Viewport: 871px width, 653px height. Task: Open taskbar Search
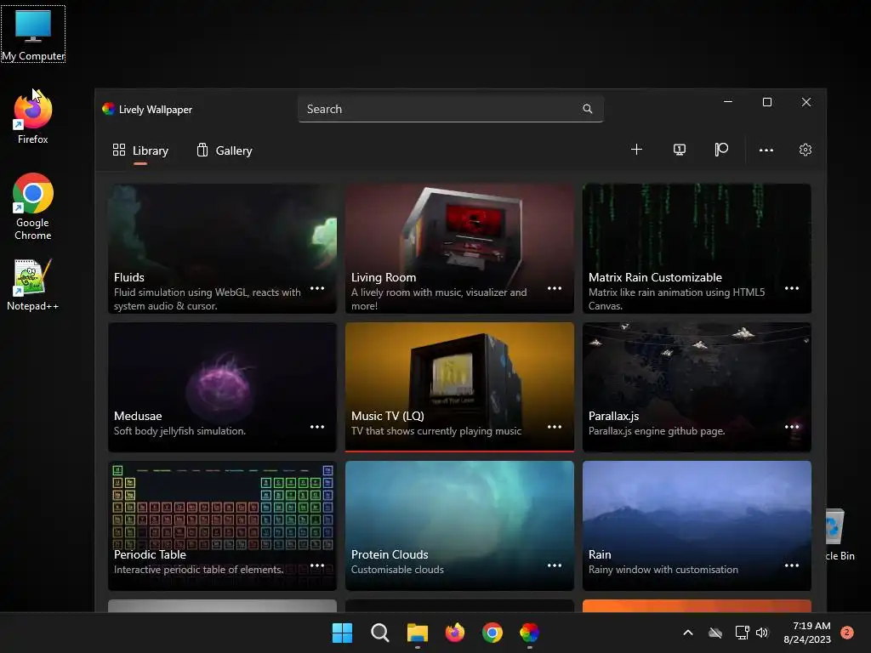[x=380, y=633]
